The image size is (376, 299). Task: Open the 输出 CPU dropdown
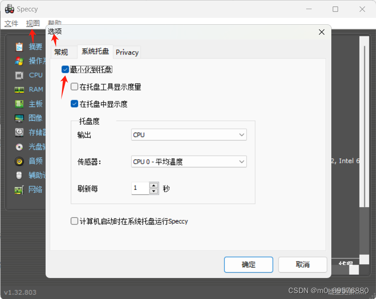click(x=189, y=135)
